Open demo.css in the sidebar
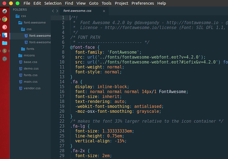Image resolution: width=228 pixels, height=159 pixels. tap(31, 68)
